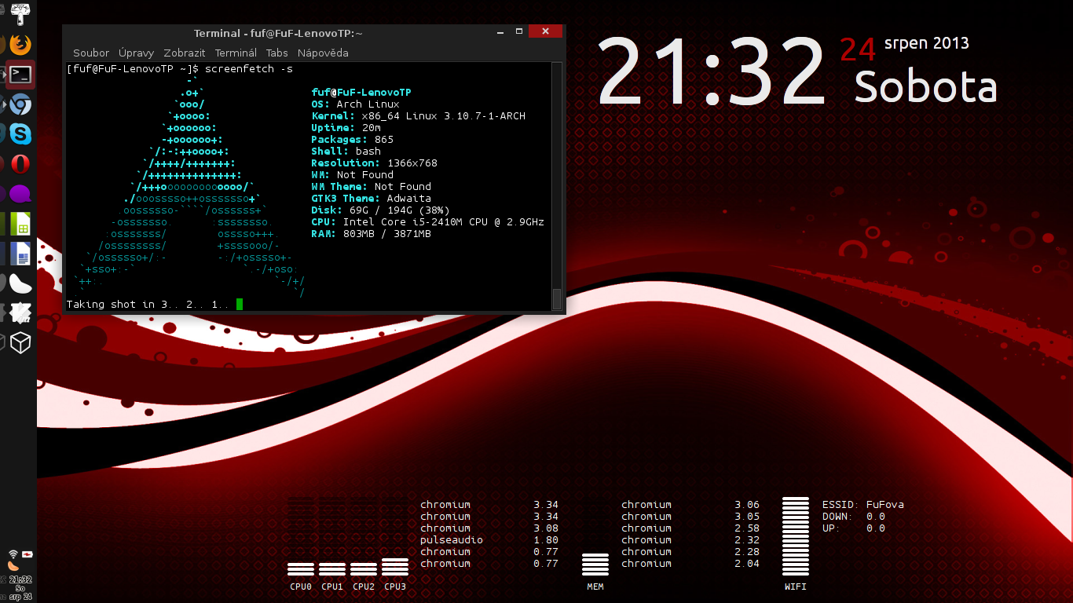Launch Chromium from the dock
This screenshot has height=603, width=1073.
[x=20, y=104]
